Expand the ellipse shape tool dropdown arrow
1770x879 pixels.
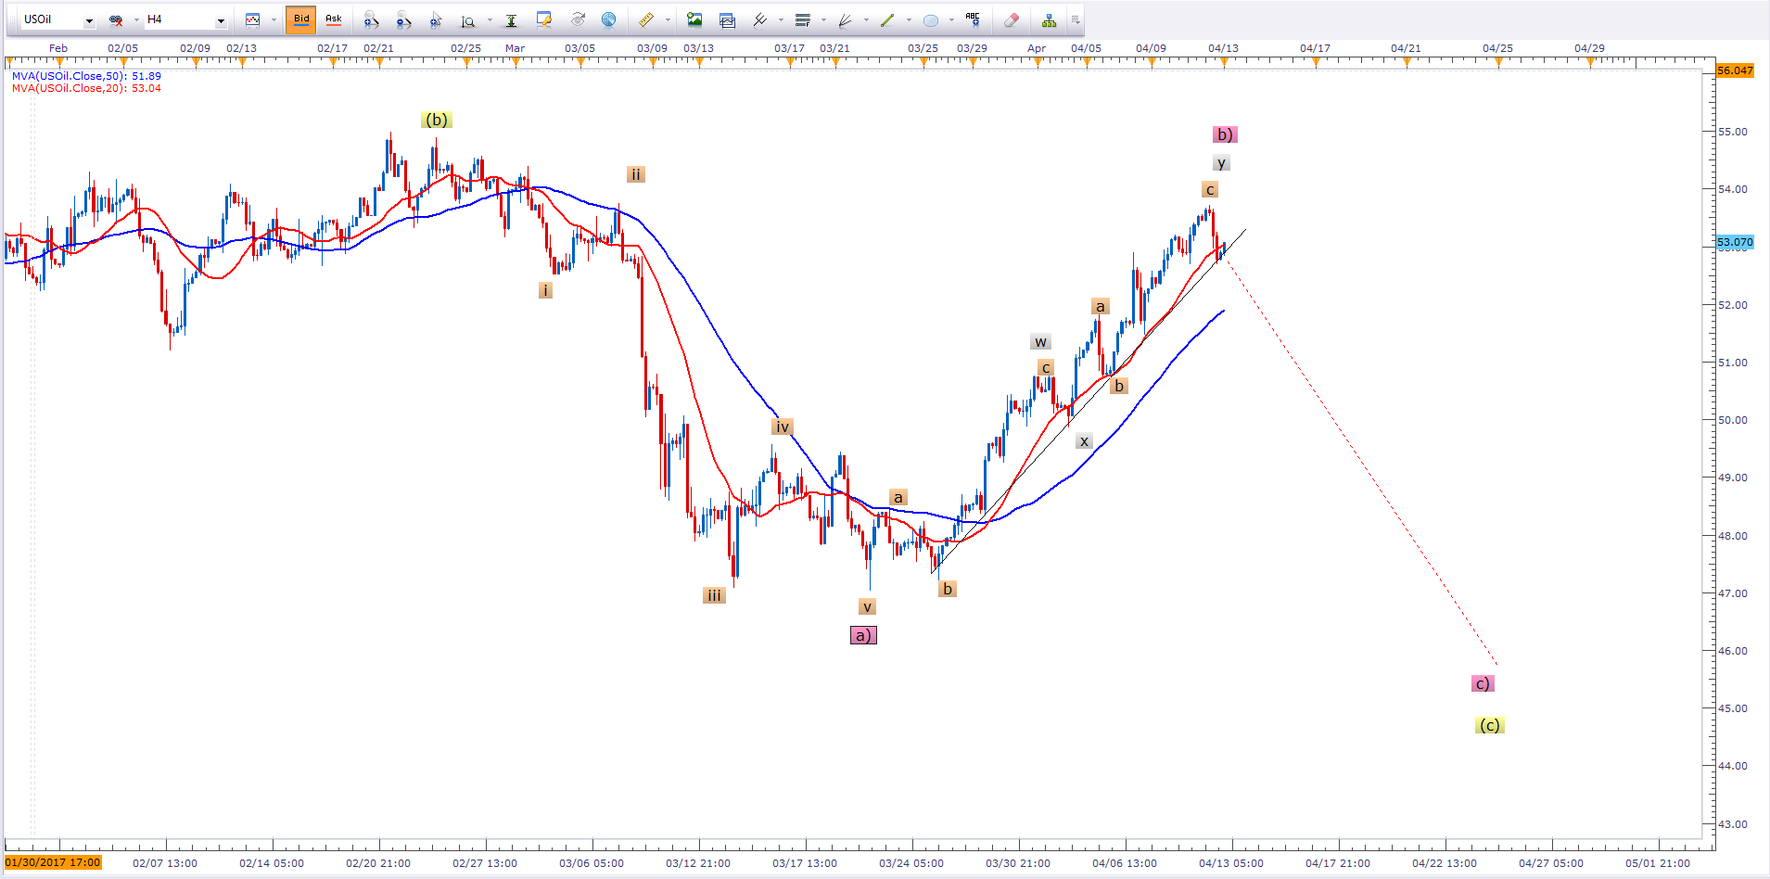click(x=951, y=19)
